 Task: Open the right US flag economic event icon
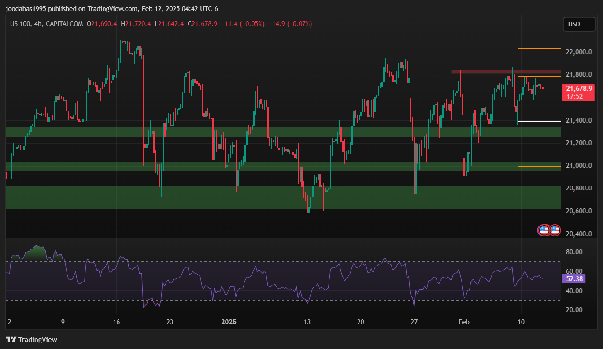555,230
